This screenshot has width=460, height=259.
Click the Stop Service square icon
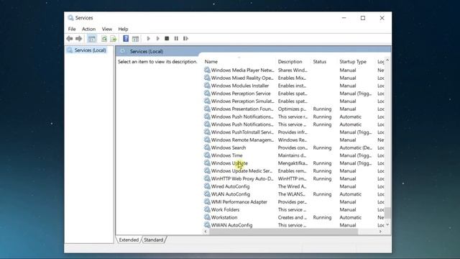pyautogui.click(x=167, y=38)
